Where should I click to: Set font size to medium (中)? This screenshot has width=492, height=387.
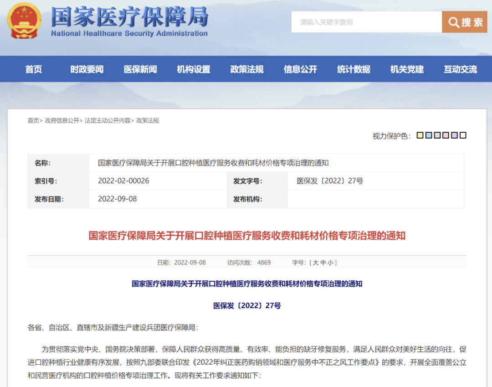pos(323,263)
